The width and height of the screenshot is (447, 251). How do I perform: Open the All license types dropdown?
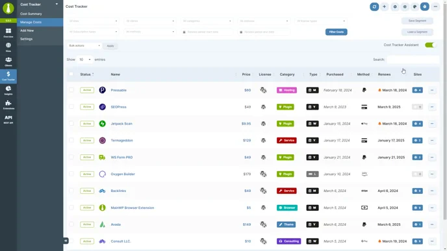coord(321,21)
